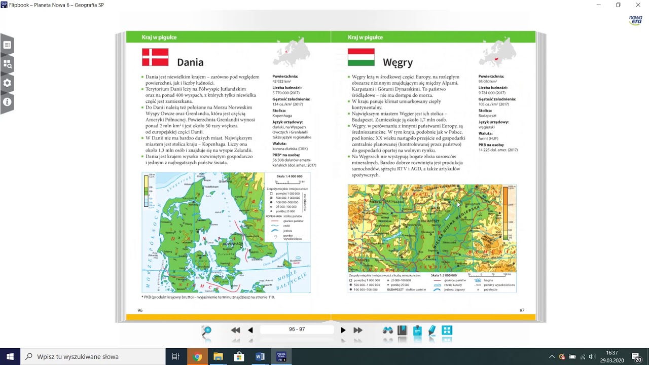649x365 pixels.
Task: Show hidden system tray icons
Action: (x=552, y=356)
